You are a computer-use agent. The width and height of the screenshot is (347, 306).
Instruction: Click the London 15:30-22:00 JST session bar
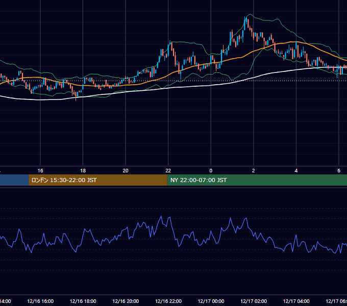click(x=98, y=180)
